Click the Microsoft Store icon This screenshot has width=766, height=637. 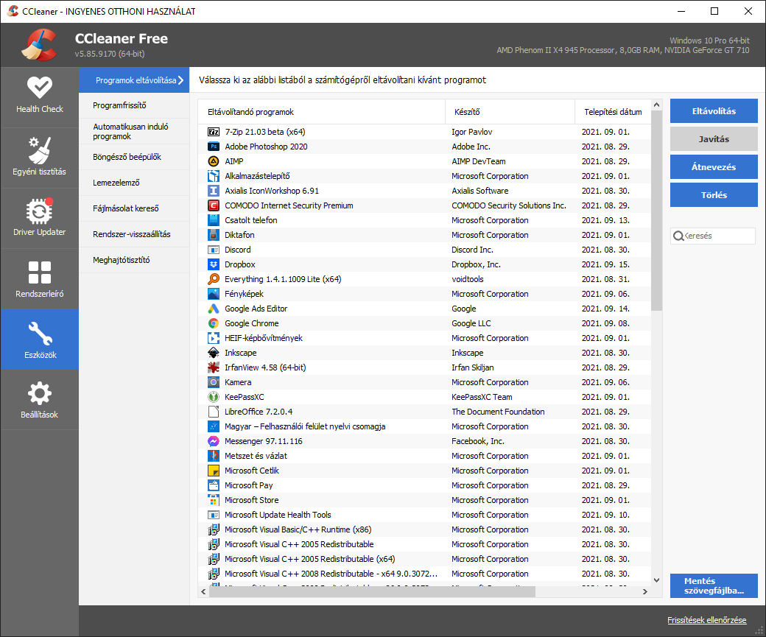pos(214,500)
